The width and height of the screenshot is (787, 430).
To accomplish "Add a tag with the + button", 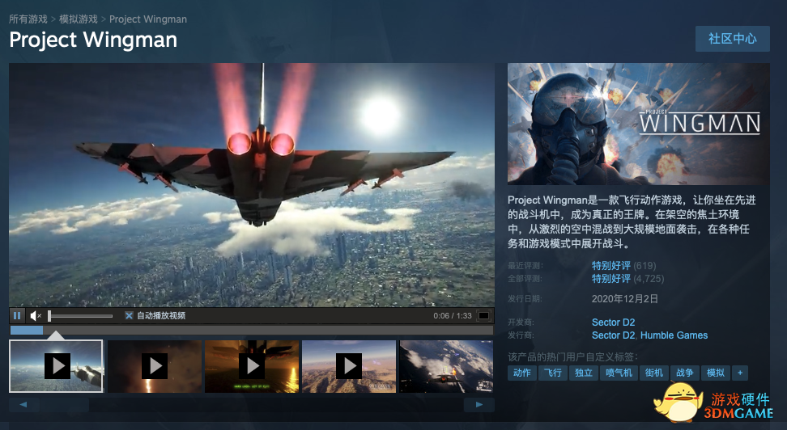I will point(740,373).
